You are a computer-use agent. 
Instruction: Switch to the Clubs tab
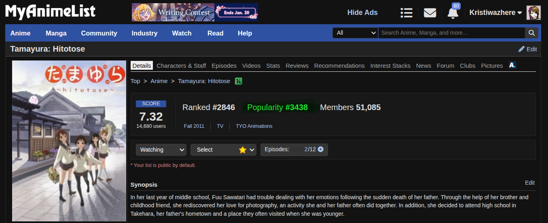467,65
